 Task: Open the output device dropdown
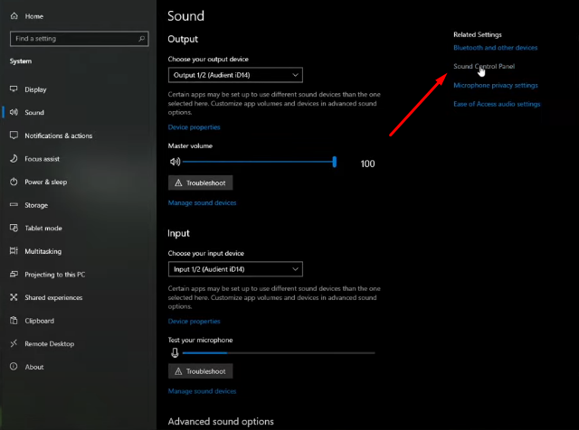(x=235, y=75)
